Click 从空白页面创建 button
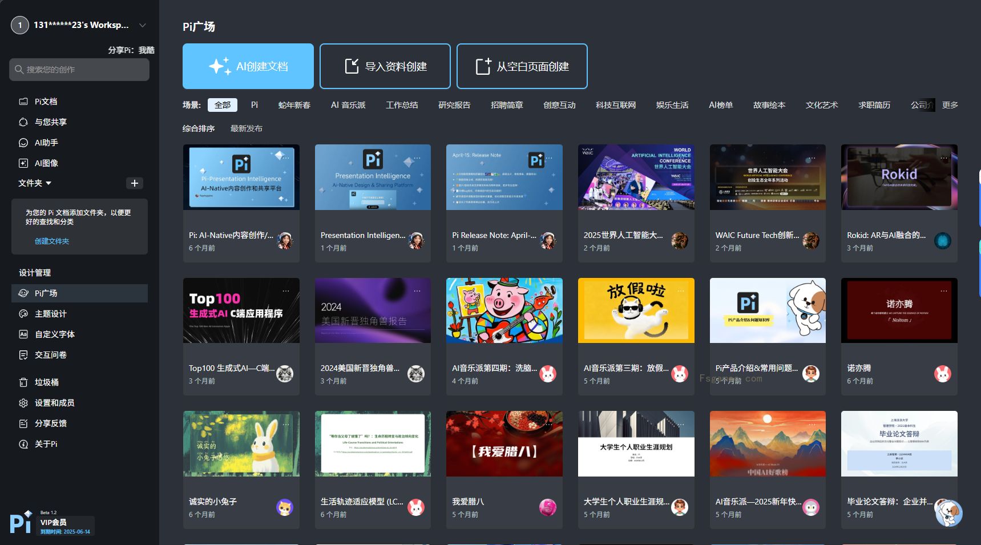Viewport: 981px width, 545px height. (522, 66)
